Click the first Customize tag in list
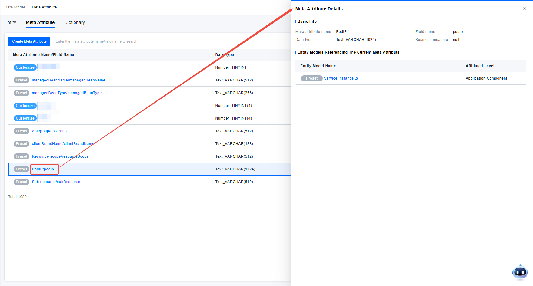 tap(25, 67)
